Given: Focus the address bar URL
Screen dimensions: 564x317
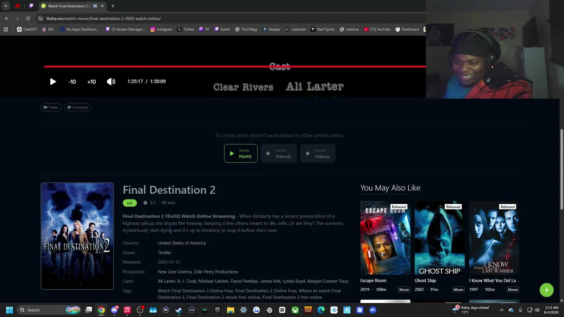Looking at the screenshot, I should pyautogui.click(x=104, y=18).
